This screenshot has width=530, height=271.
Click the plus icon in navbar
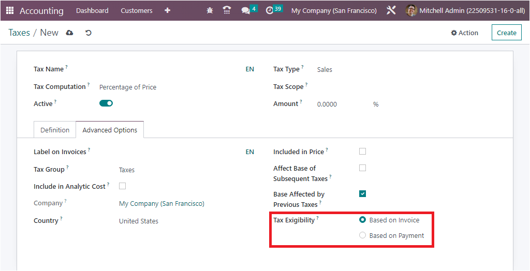point(167,10)
